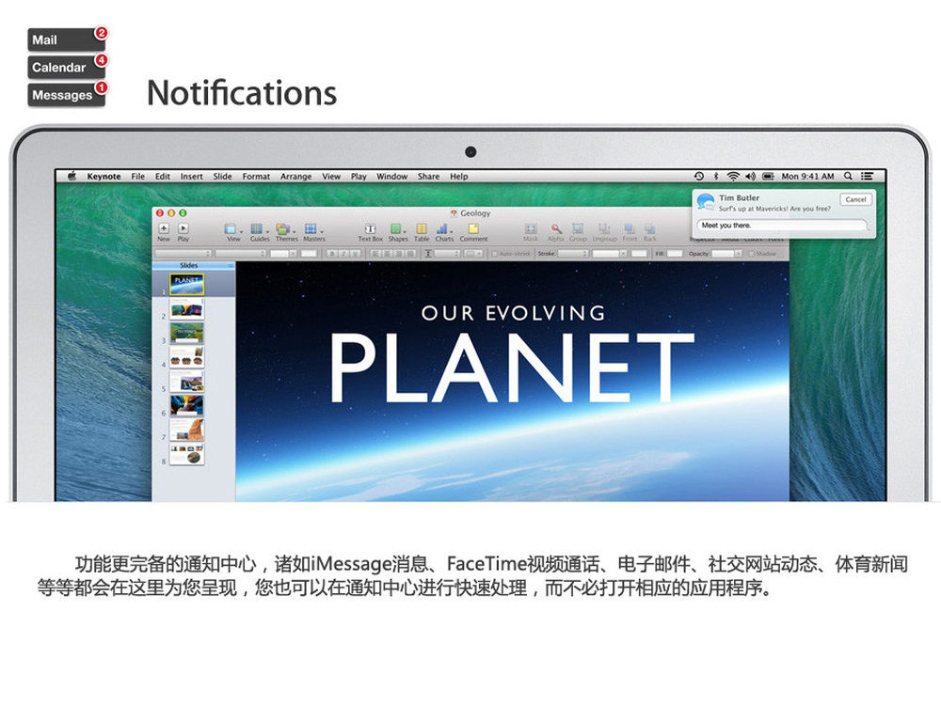Click the battery status icon
Image resolution: width=941 pixels, height=705 pixels.
pyautogui.click(x=768, y=177)
